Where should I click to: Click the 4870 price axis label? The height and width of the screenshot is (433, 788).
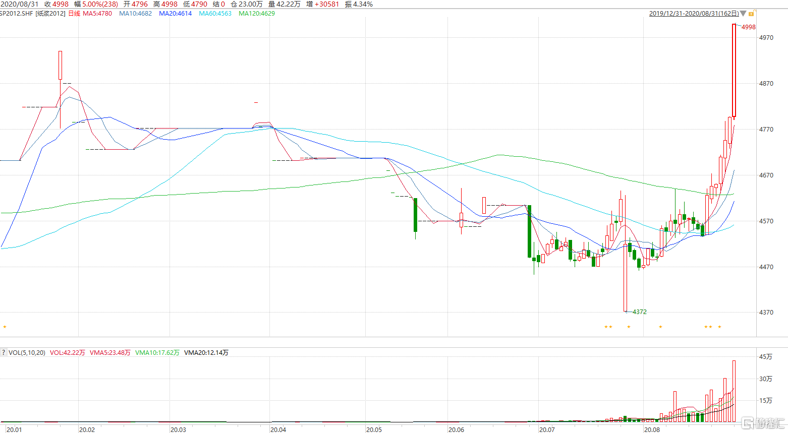click(766, 83)
